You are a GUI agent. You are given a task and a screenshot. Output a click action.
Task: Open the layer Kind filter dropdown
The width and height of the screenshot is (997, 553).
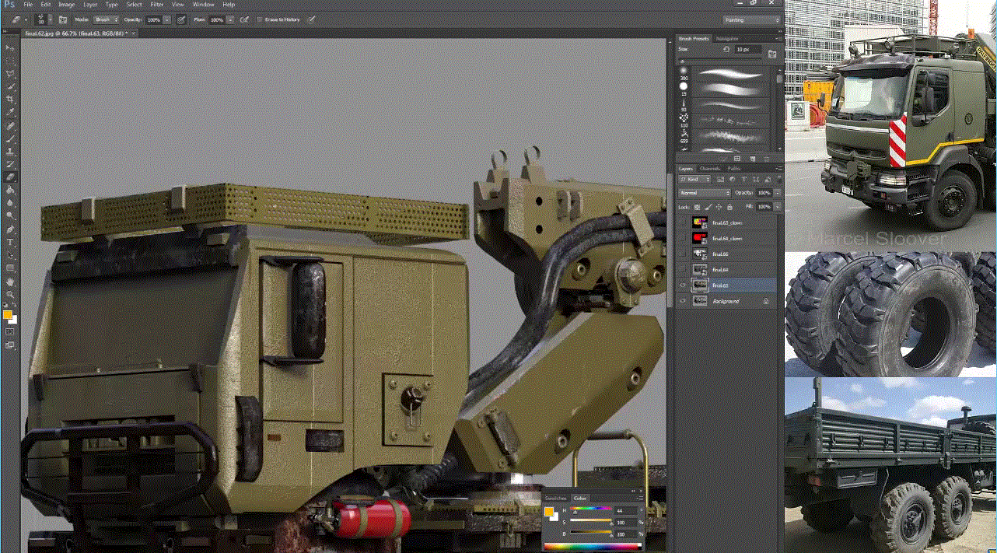694,179
